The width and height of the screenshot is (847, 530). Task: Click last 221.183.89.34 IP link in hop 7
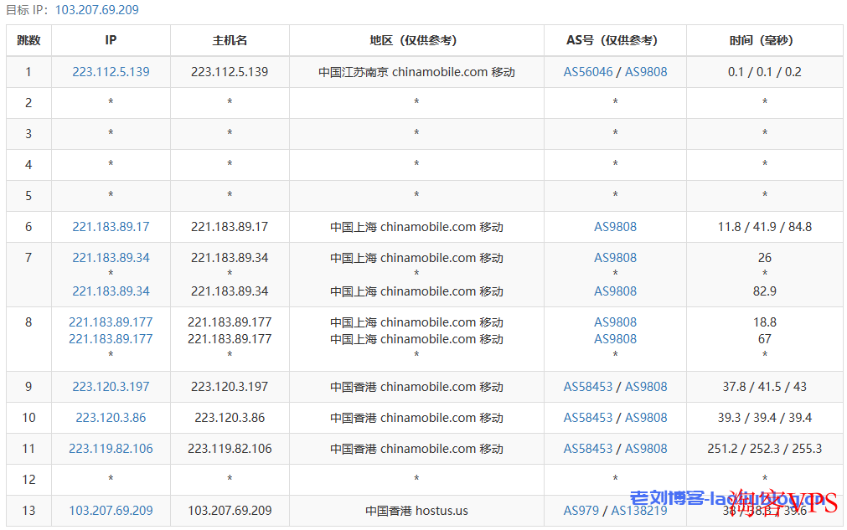[111, 291]
